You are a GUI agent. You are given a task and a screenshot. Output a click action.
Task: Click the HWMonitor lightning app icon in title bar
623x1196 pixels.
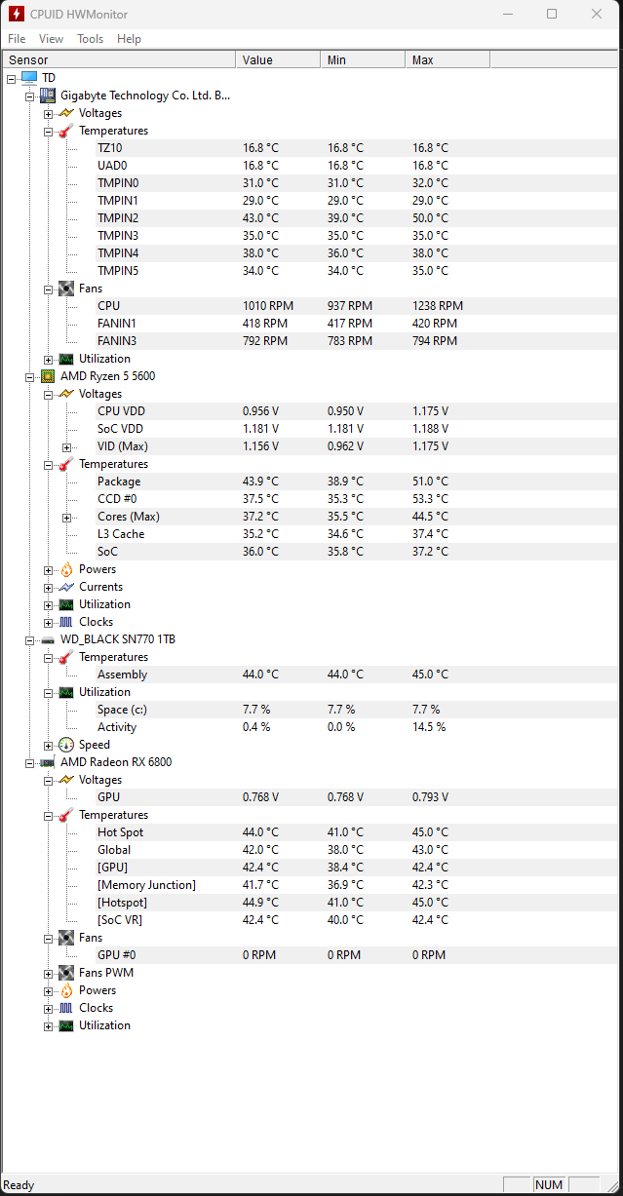[17, 14]
